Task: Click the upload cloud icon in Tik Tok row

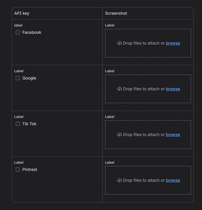Action: coord(119,135)
